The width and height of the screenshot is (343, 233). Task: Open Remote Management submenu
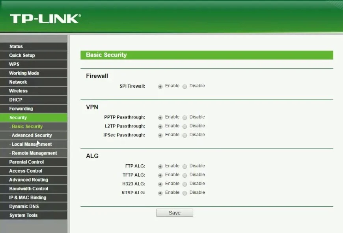click(x=34, y=153)
